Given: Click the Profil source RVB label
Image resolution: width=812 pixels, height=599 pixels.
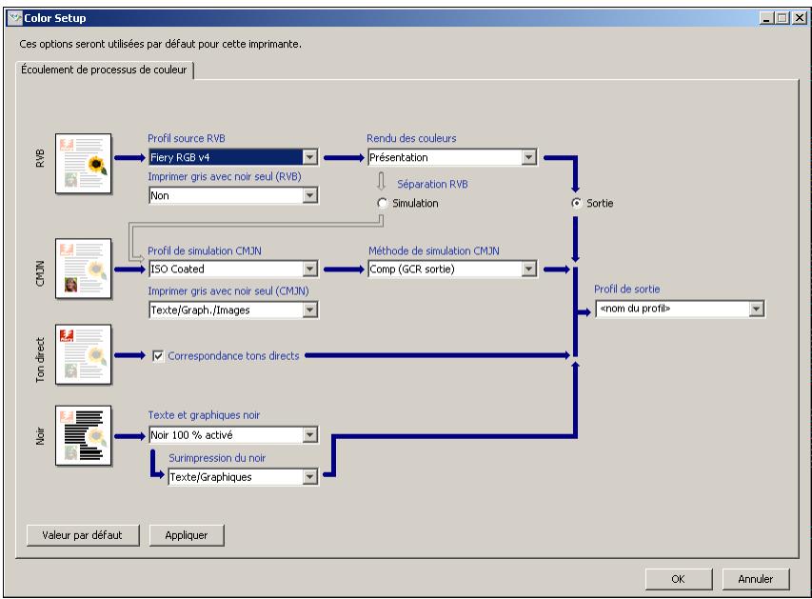Looking at the screenshot, I should pyautogui.click(x=187, y=138).
